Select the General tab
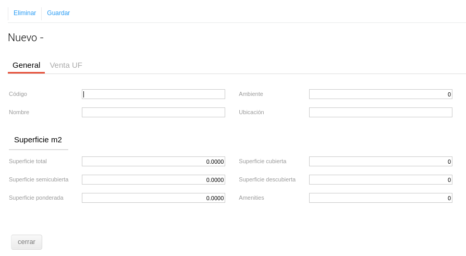 [26, 65]
